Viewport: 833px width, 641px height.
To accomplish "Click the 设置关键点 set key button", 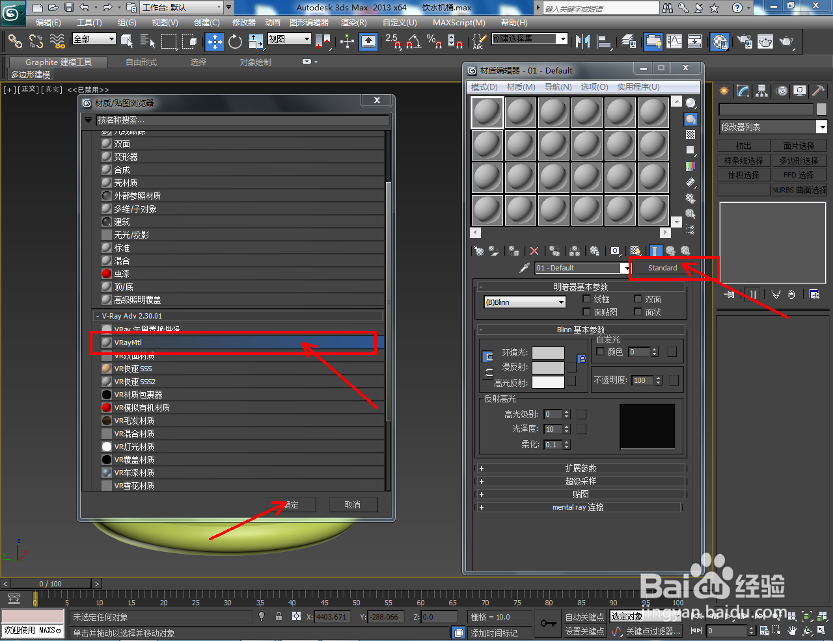I will coord(584,631).
